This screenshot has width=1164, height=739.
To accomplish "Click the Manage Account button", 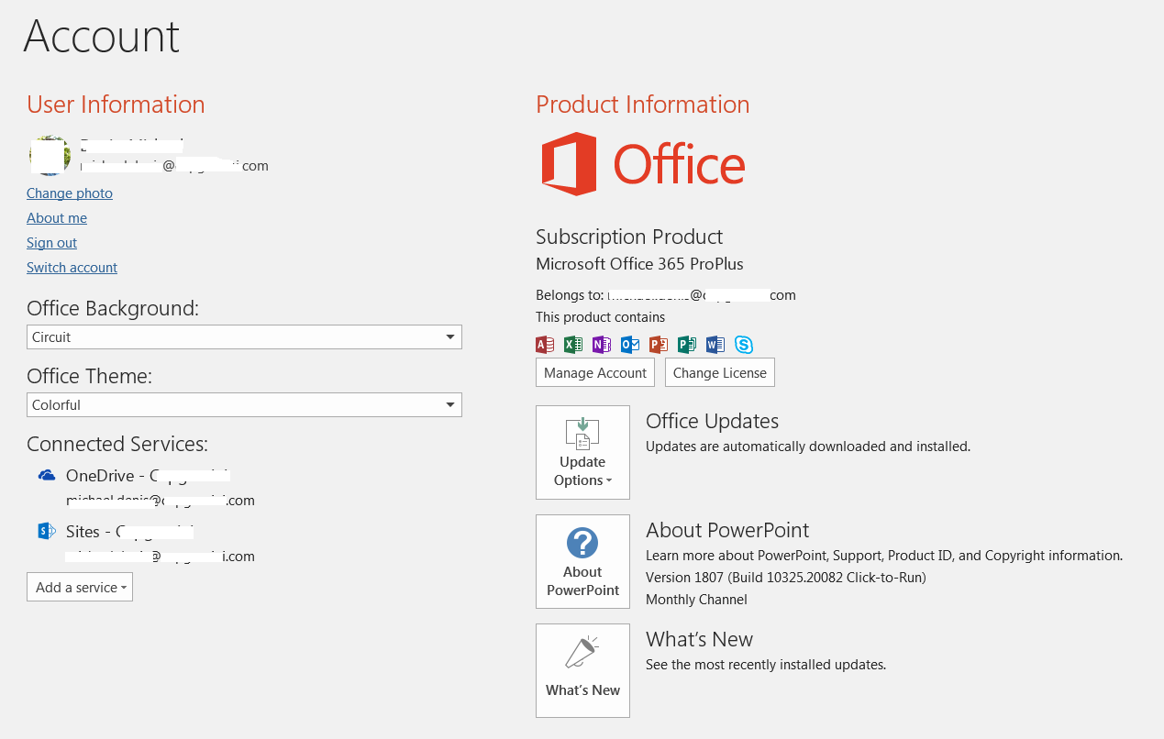I will [595, 373].
